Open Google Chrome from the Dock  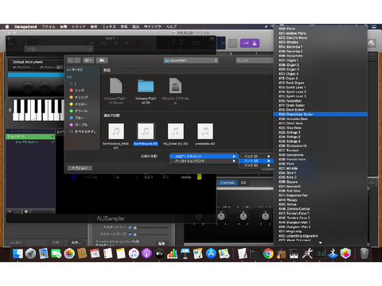268,253
